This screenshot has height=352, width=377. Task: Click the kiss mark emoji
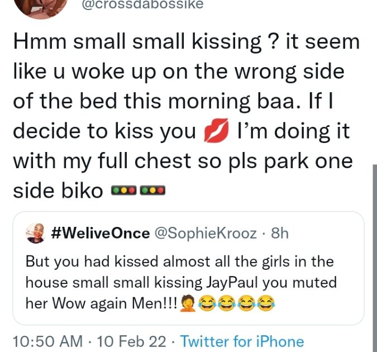pyautogui.click(x=217, y=132)
